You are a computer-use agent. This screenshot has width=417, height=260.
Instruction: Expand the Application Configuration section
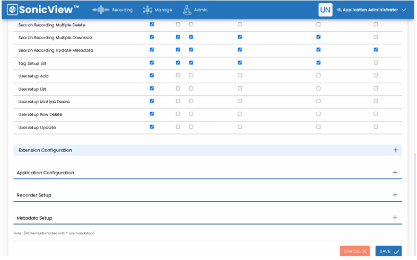tap(395, 173)
